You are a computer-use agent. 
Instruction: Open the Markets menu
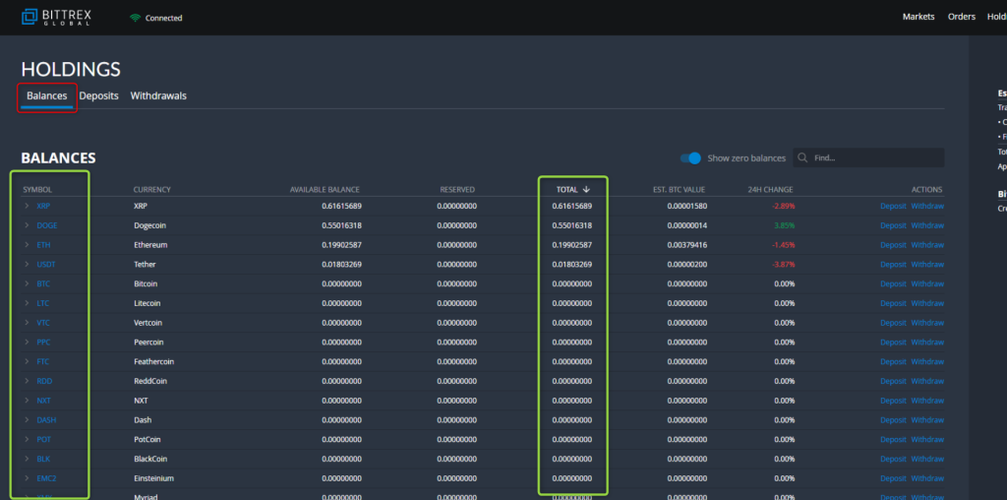click(x=918, y=17)
